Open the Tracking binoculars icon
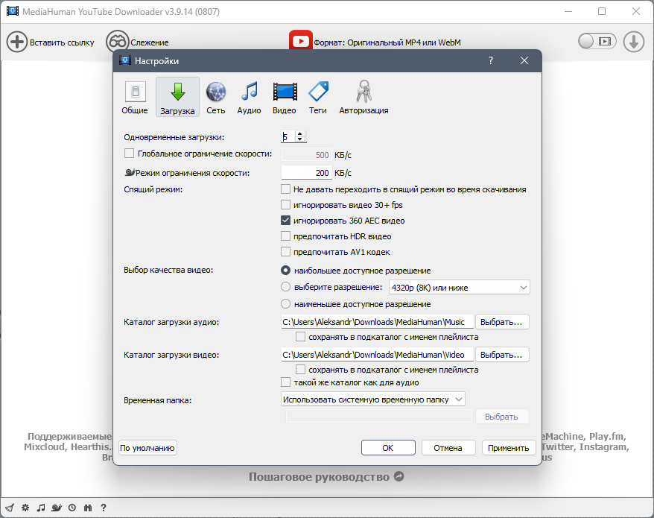Image resolution: width=654 pixels, height=518 pixels. (117, 42)
